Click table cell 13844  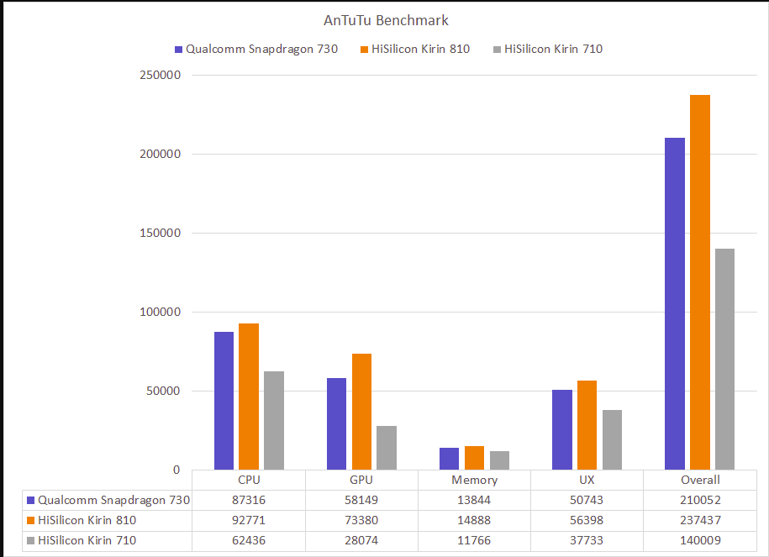[474, 500]
